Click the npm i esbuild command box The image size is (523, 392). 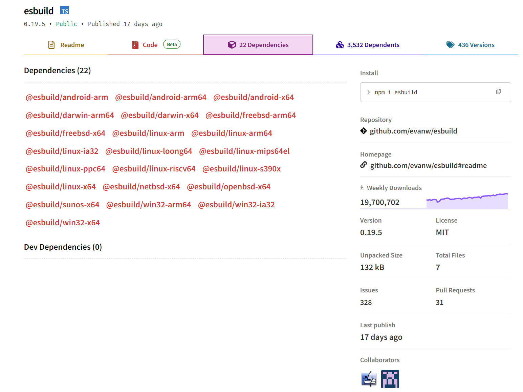tap(430, 92)
